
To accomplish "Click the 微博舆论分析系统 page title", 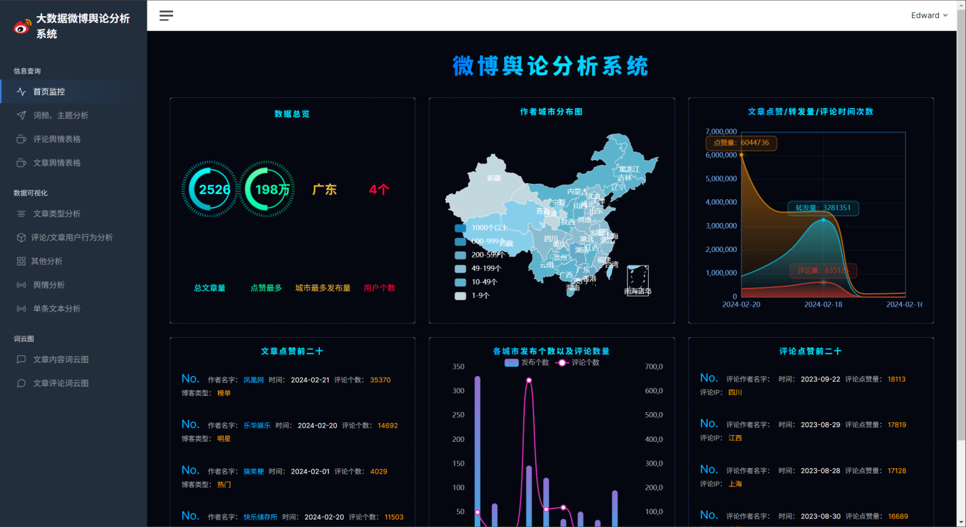I will click(x=551, y=66).
